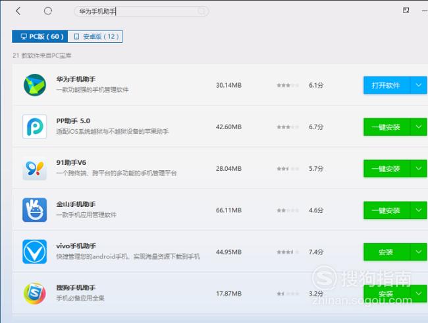The image size is (428, 323).
Task: Expand install options arrow for PP助手 5.0
Action: [418, 127]
